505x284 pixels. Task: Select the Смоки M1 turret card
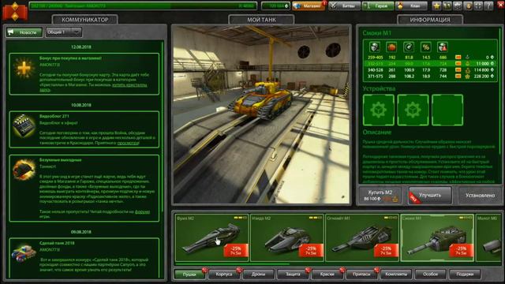pyautogui.click(x=437, y=237)
